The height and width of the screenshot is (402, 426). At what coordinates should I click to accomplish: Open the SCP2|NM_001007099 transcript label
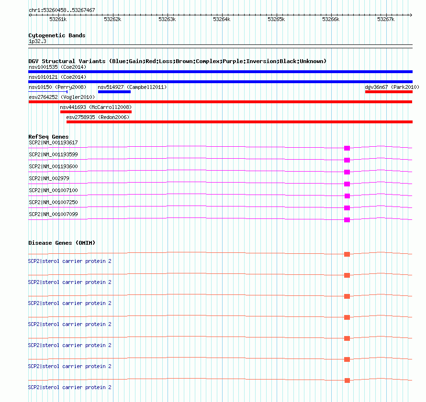[53, 214]
